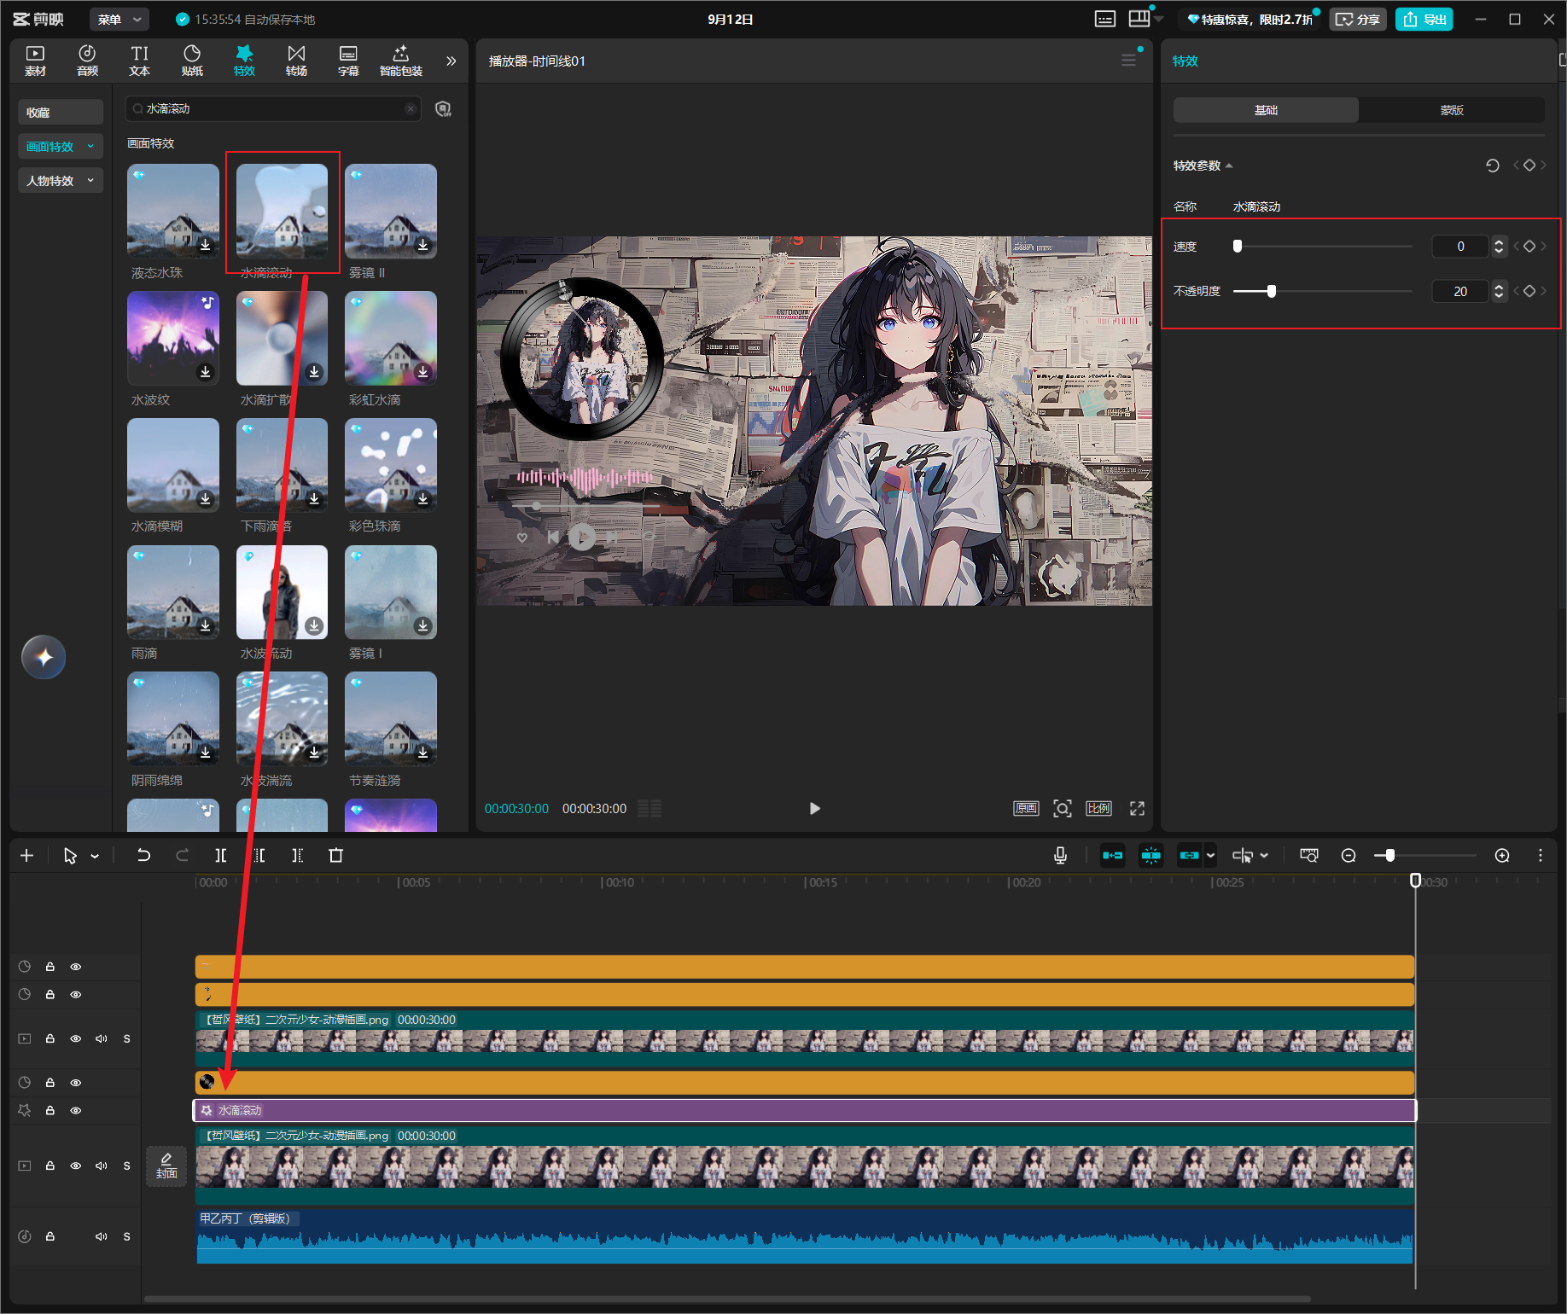Undo the last action
Viewport: 1567px width, 1314px height.
(143, 855)
